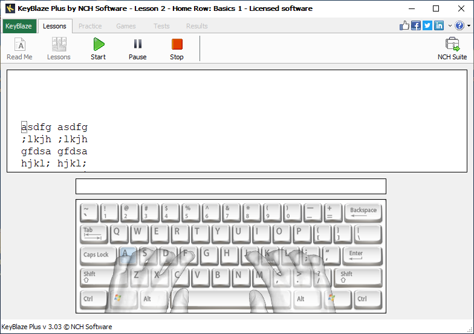
Task: Click lesson line ';lkjh ;lkjh'
Action: point(54,139)
